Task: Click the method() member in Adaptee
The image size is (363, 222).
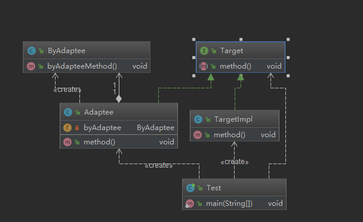Action: pos(99,142)
